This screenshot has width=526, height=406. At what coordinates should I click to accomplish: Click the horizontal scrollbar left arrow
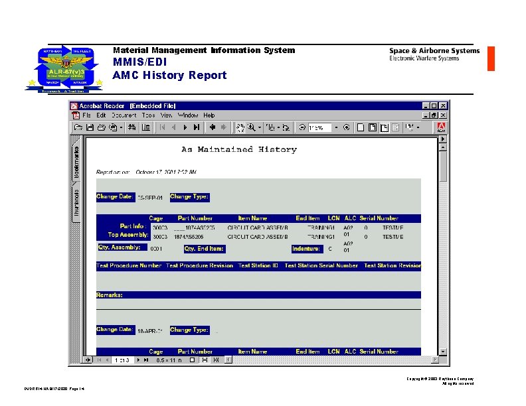click(228, 360)
